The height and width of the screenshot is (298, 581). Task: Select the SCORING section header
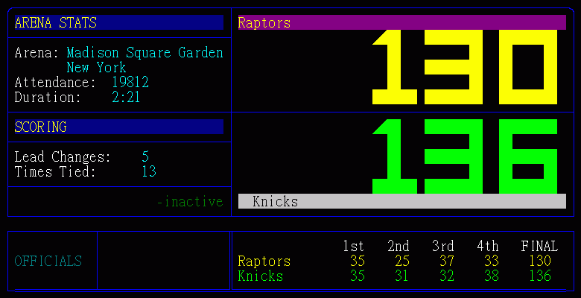coord(119,127)
